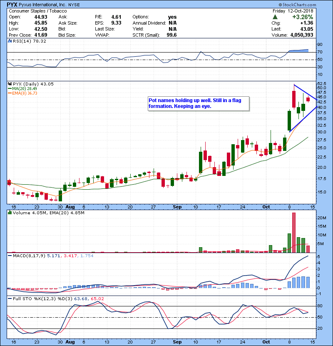The width and height of the screenshot is (333, 346).
Task: Click the RSI line icon beside RSI(14)
Action: (10, 41)
